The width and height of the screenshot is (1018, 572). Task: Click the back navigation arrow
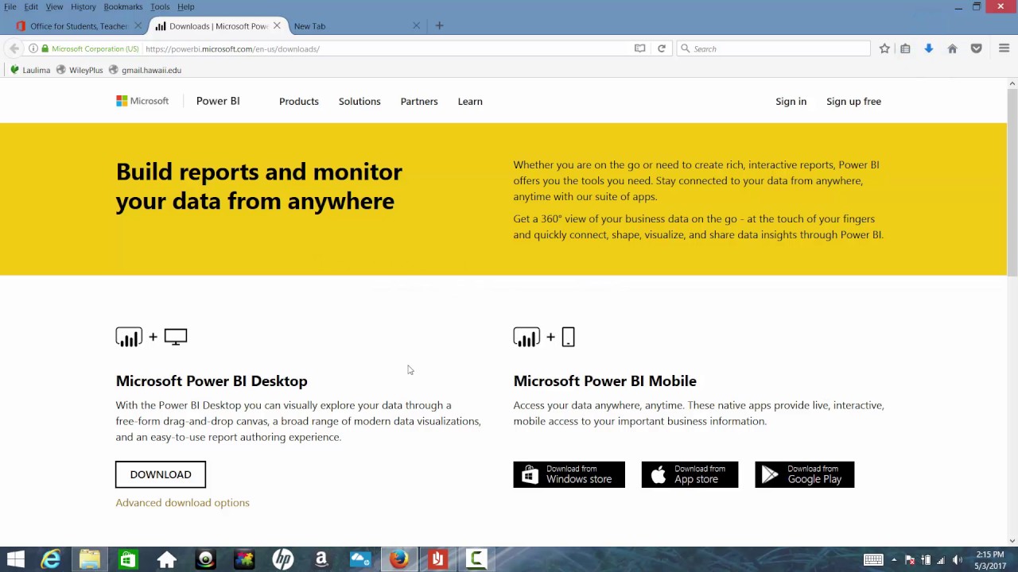coord(14,48)
